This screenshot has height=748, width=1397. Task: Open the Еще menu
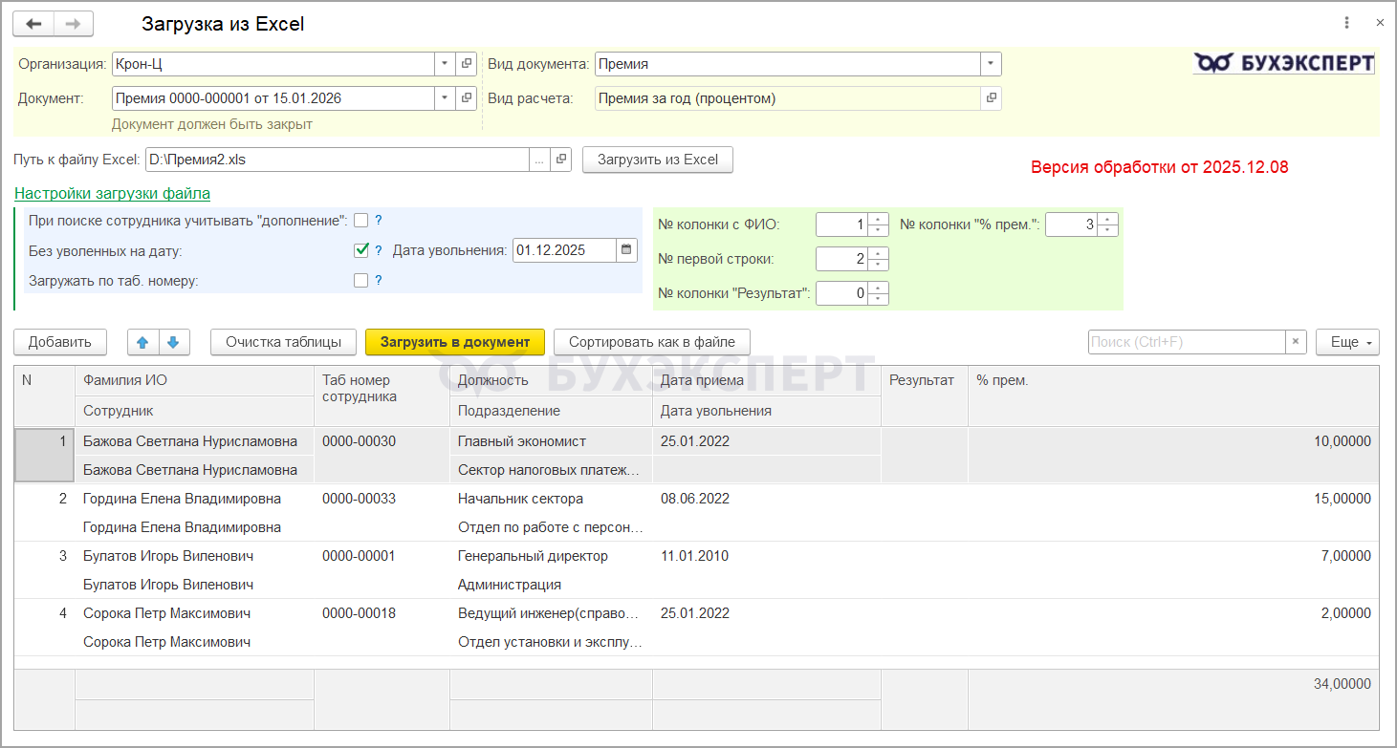tap(1347, 342)
